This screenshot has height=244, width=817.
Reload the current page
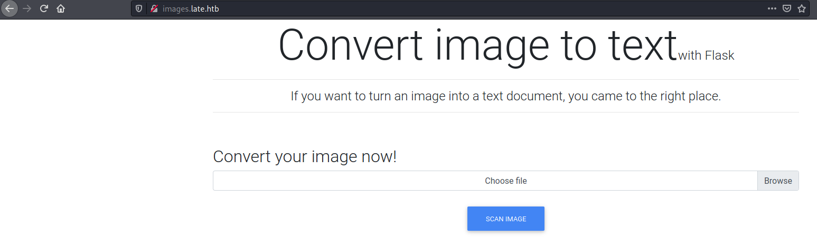pyautogui.click(x=44, y=8)
